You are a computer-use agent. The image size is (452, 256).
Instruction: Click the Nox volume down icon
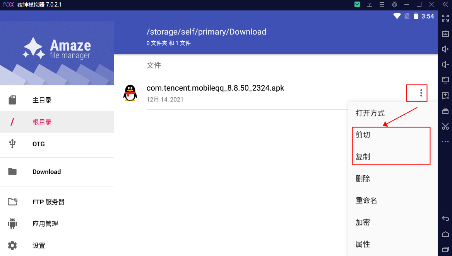(x=445, y=64)
